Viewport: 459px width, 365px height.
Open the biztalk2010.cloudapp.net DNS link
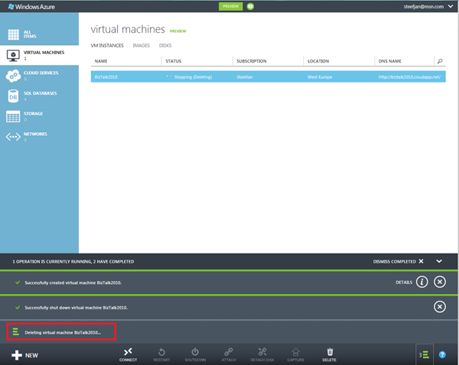tap(409, 77)
